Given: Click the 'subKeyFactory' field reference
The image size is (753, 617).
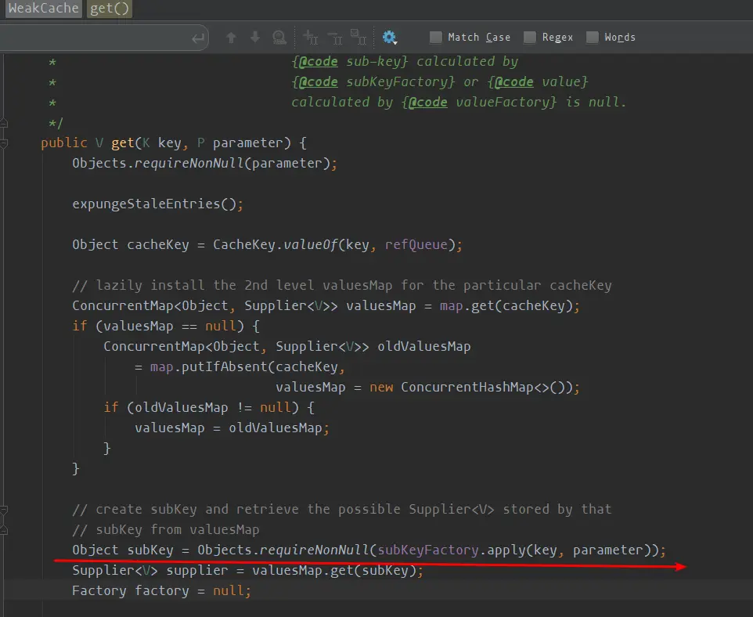Looking at the screenshot, I should point(428,550).
